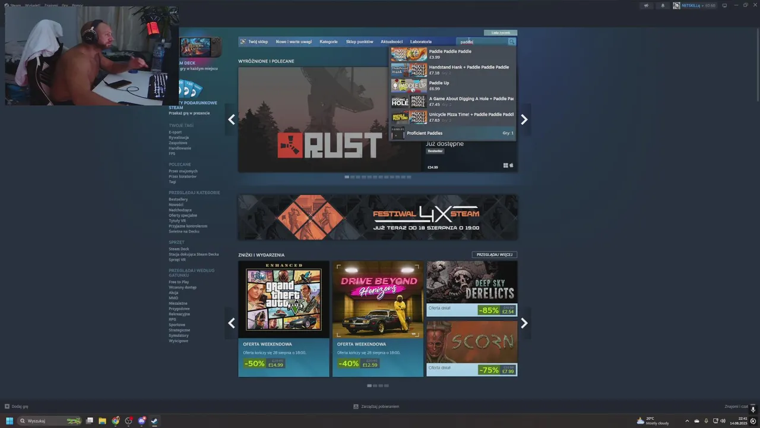Open Deep Sky Derelicts daily deal

471,288
